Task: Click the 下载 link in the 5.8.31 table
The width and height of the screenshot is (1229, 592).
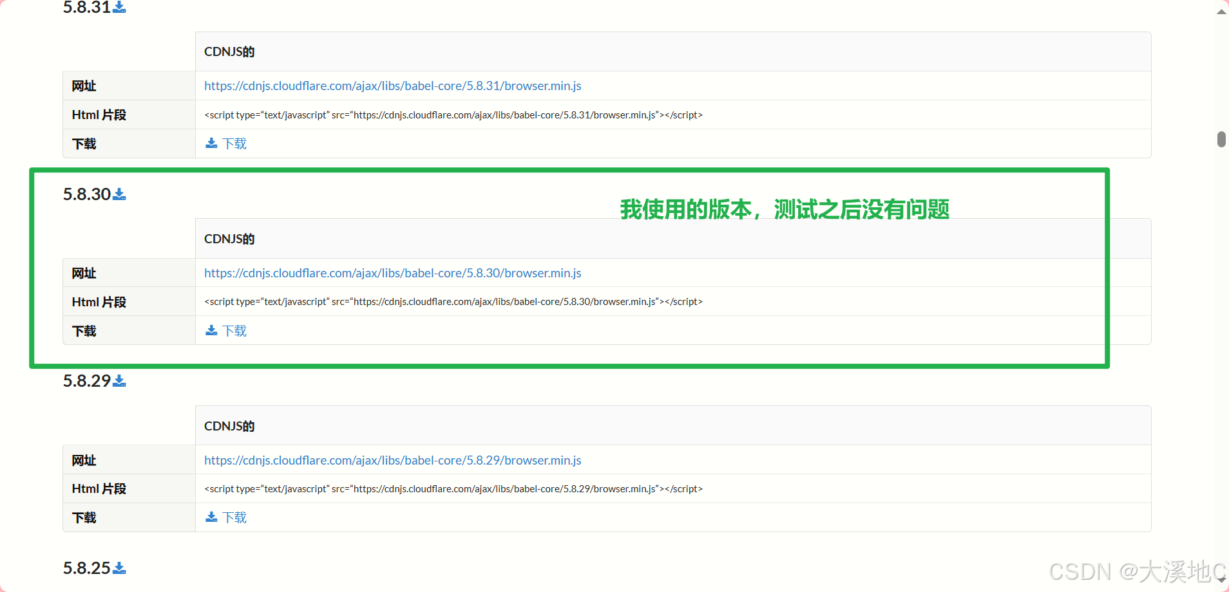Action: [x=235, y=143]
